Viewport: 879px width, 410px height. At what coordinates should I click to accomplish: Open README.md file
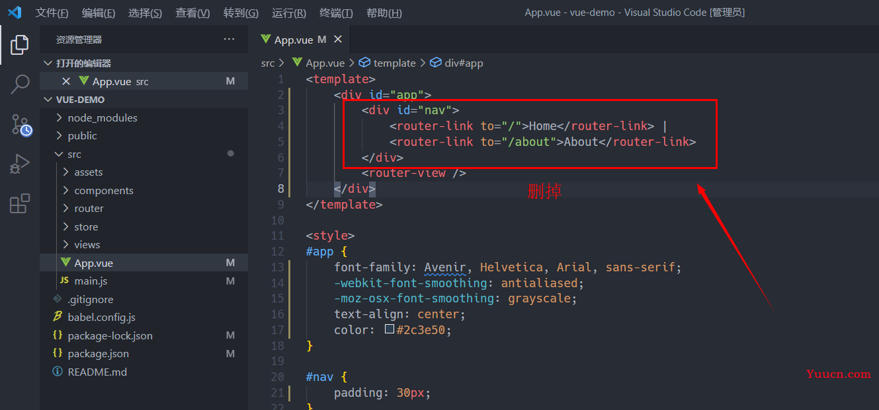pyautogui.click(x=144, y=372)
